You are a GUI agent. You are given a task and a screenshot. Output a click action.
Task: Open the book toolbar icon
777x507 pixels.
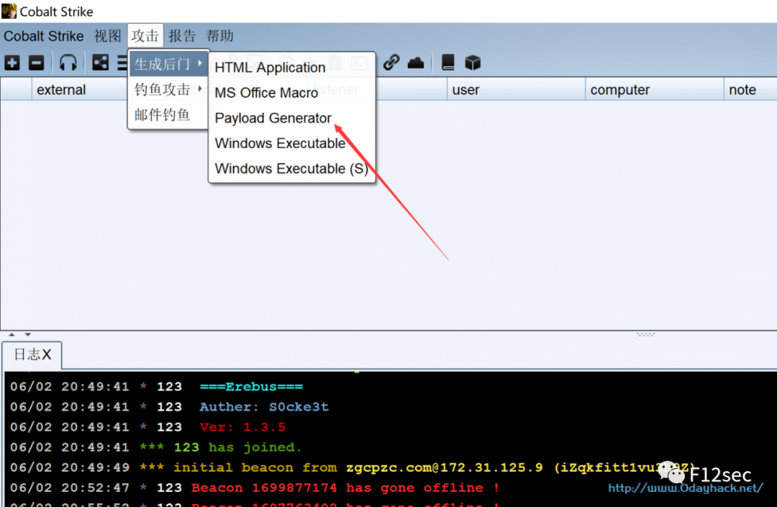448,63
